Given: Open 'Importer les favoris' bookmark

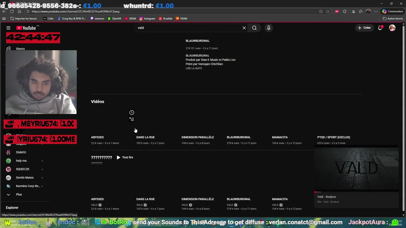Looking at the screenshot, I should point(23,19).
